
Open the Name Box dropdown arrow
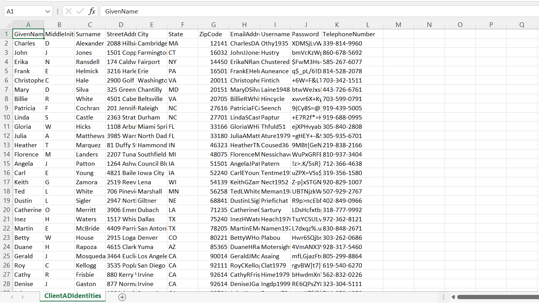click(x=48, y=12)
